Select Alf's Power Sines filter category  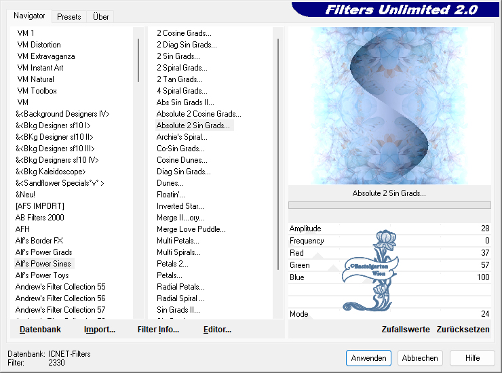(x=43, y=264)
